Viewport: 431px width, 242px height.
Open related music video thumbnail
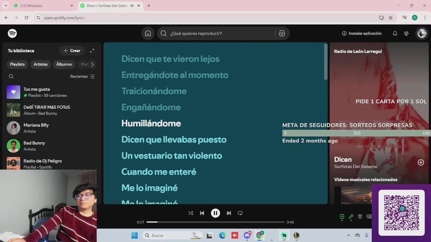coord(354,195)
